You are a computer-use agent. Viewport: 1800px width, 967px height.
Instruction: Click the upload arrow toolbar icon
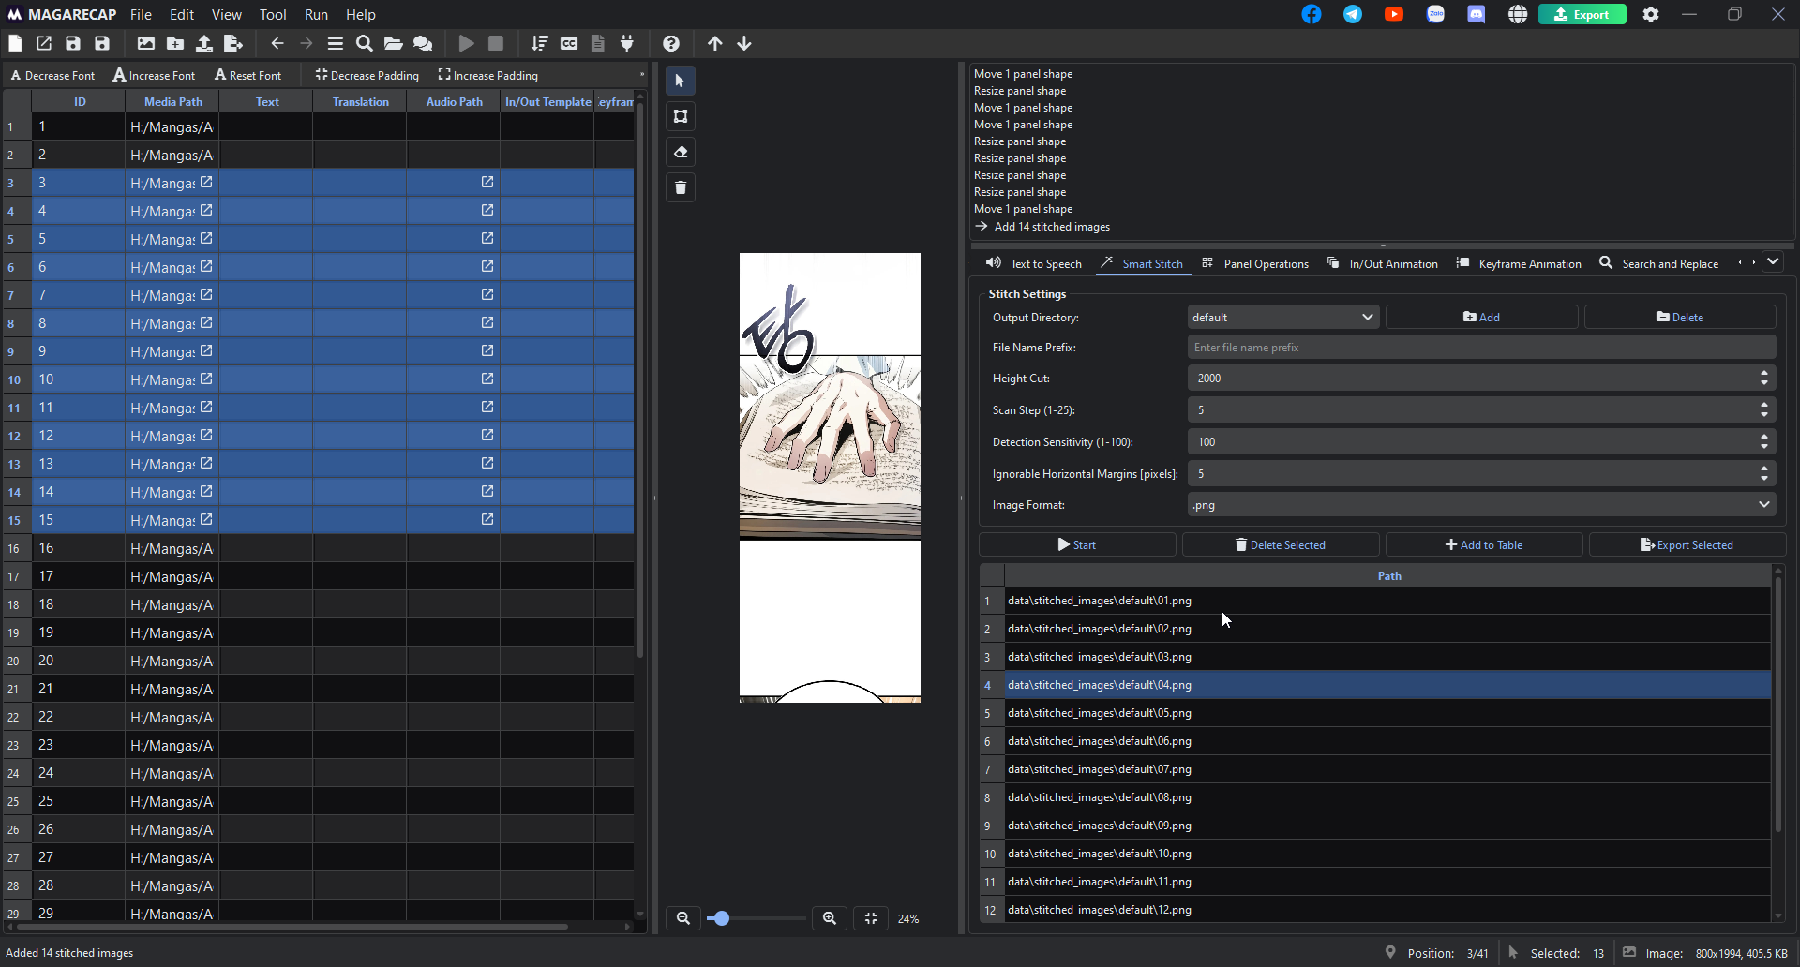pos(204,43)
